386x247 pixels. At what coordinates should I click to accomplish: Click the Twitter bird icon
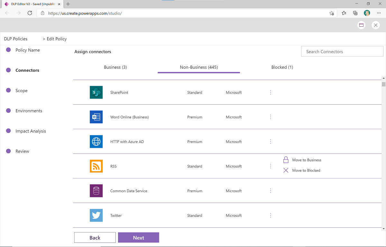96,215
